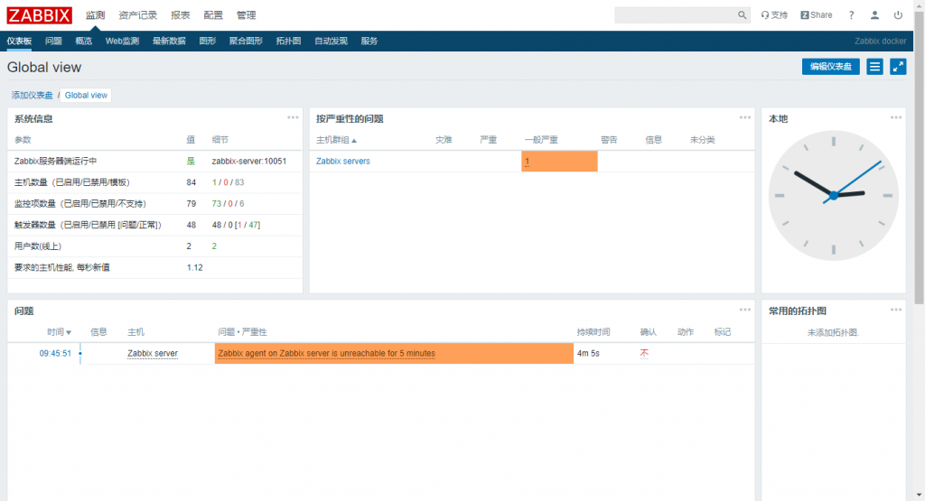Open the 报表 main menu
The width and height of the screenshot is (925, 501).
[180, 14]
